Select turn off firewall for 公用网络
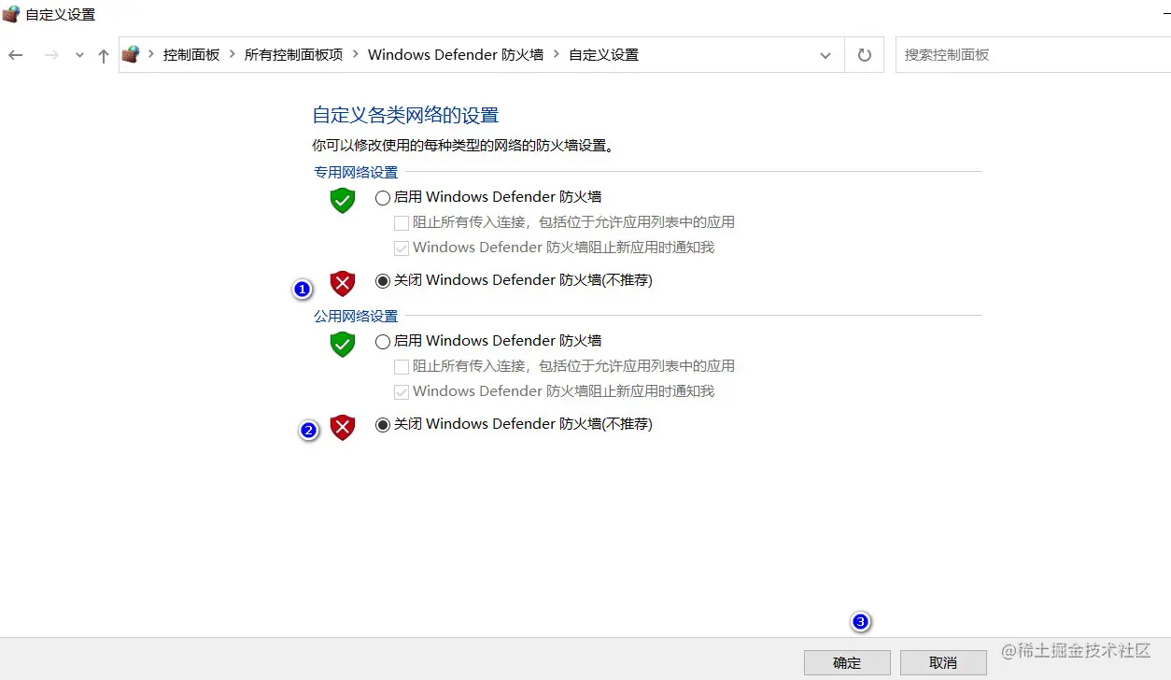Screen dimensions: 1171x680 (382, 425)
